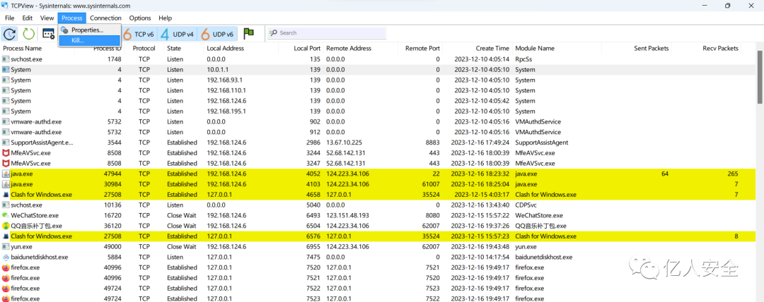The image size is (764, 302).
Task: Click Firefox icon on local port 7522 row
Action: click(6, 289)
